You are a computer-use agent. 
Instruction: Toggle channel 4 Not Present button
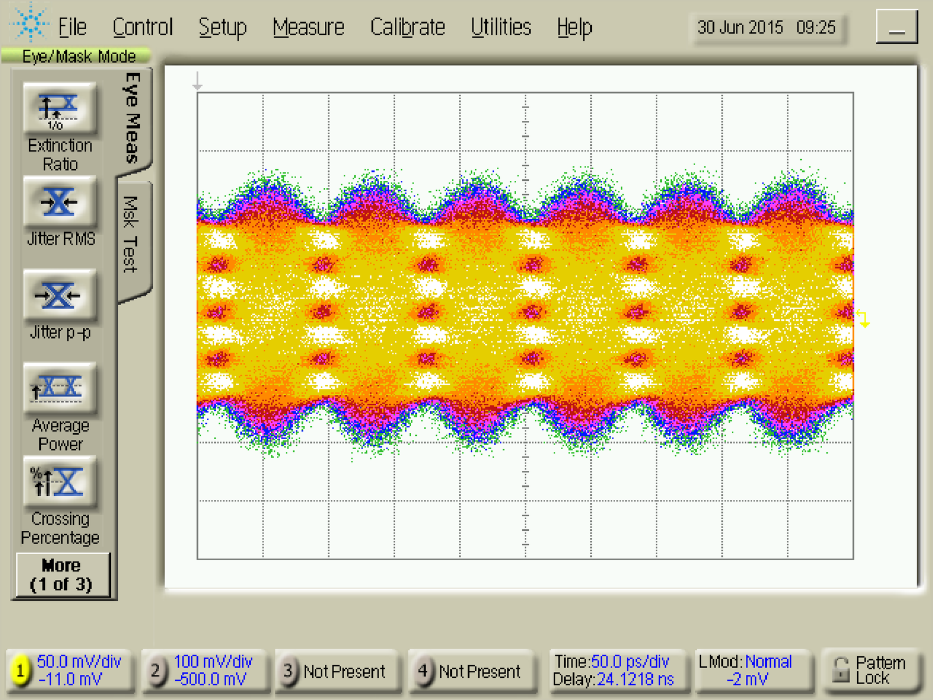click(x=423, y=671)
